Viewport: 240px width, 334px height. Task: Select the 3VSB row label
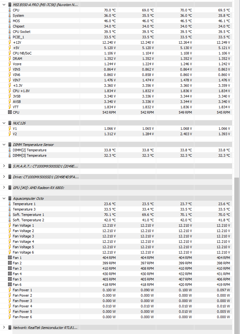(x=17, y=96)
